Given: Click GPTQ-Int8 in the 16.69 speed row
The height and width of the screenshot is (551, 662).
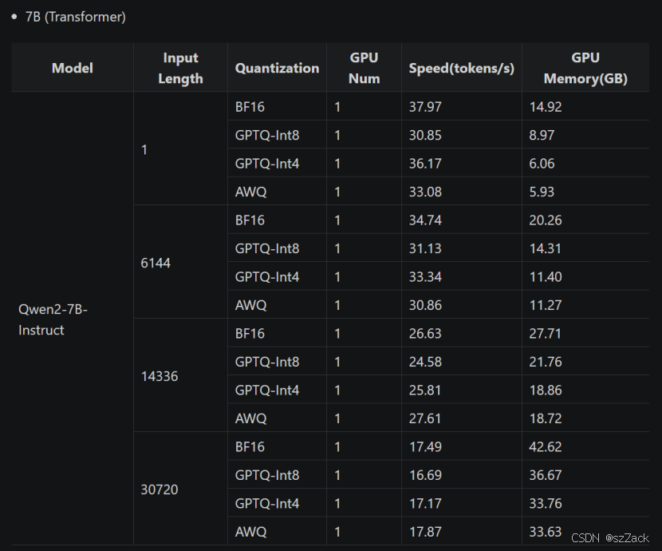Looking at the screenshot, I should 267,474.
